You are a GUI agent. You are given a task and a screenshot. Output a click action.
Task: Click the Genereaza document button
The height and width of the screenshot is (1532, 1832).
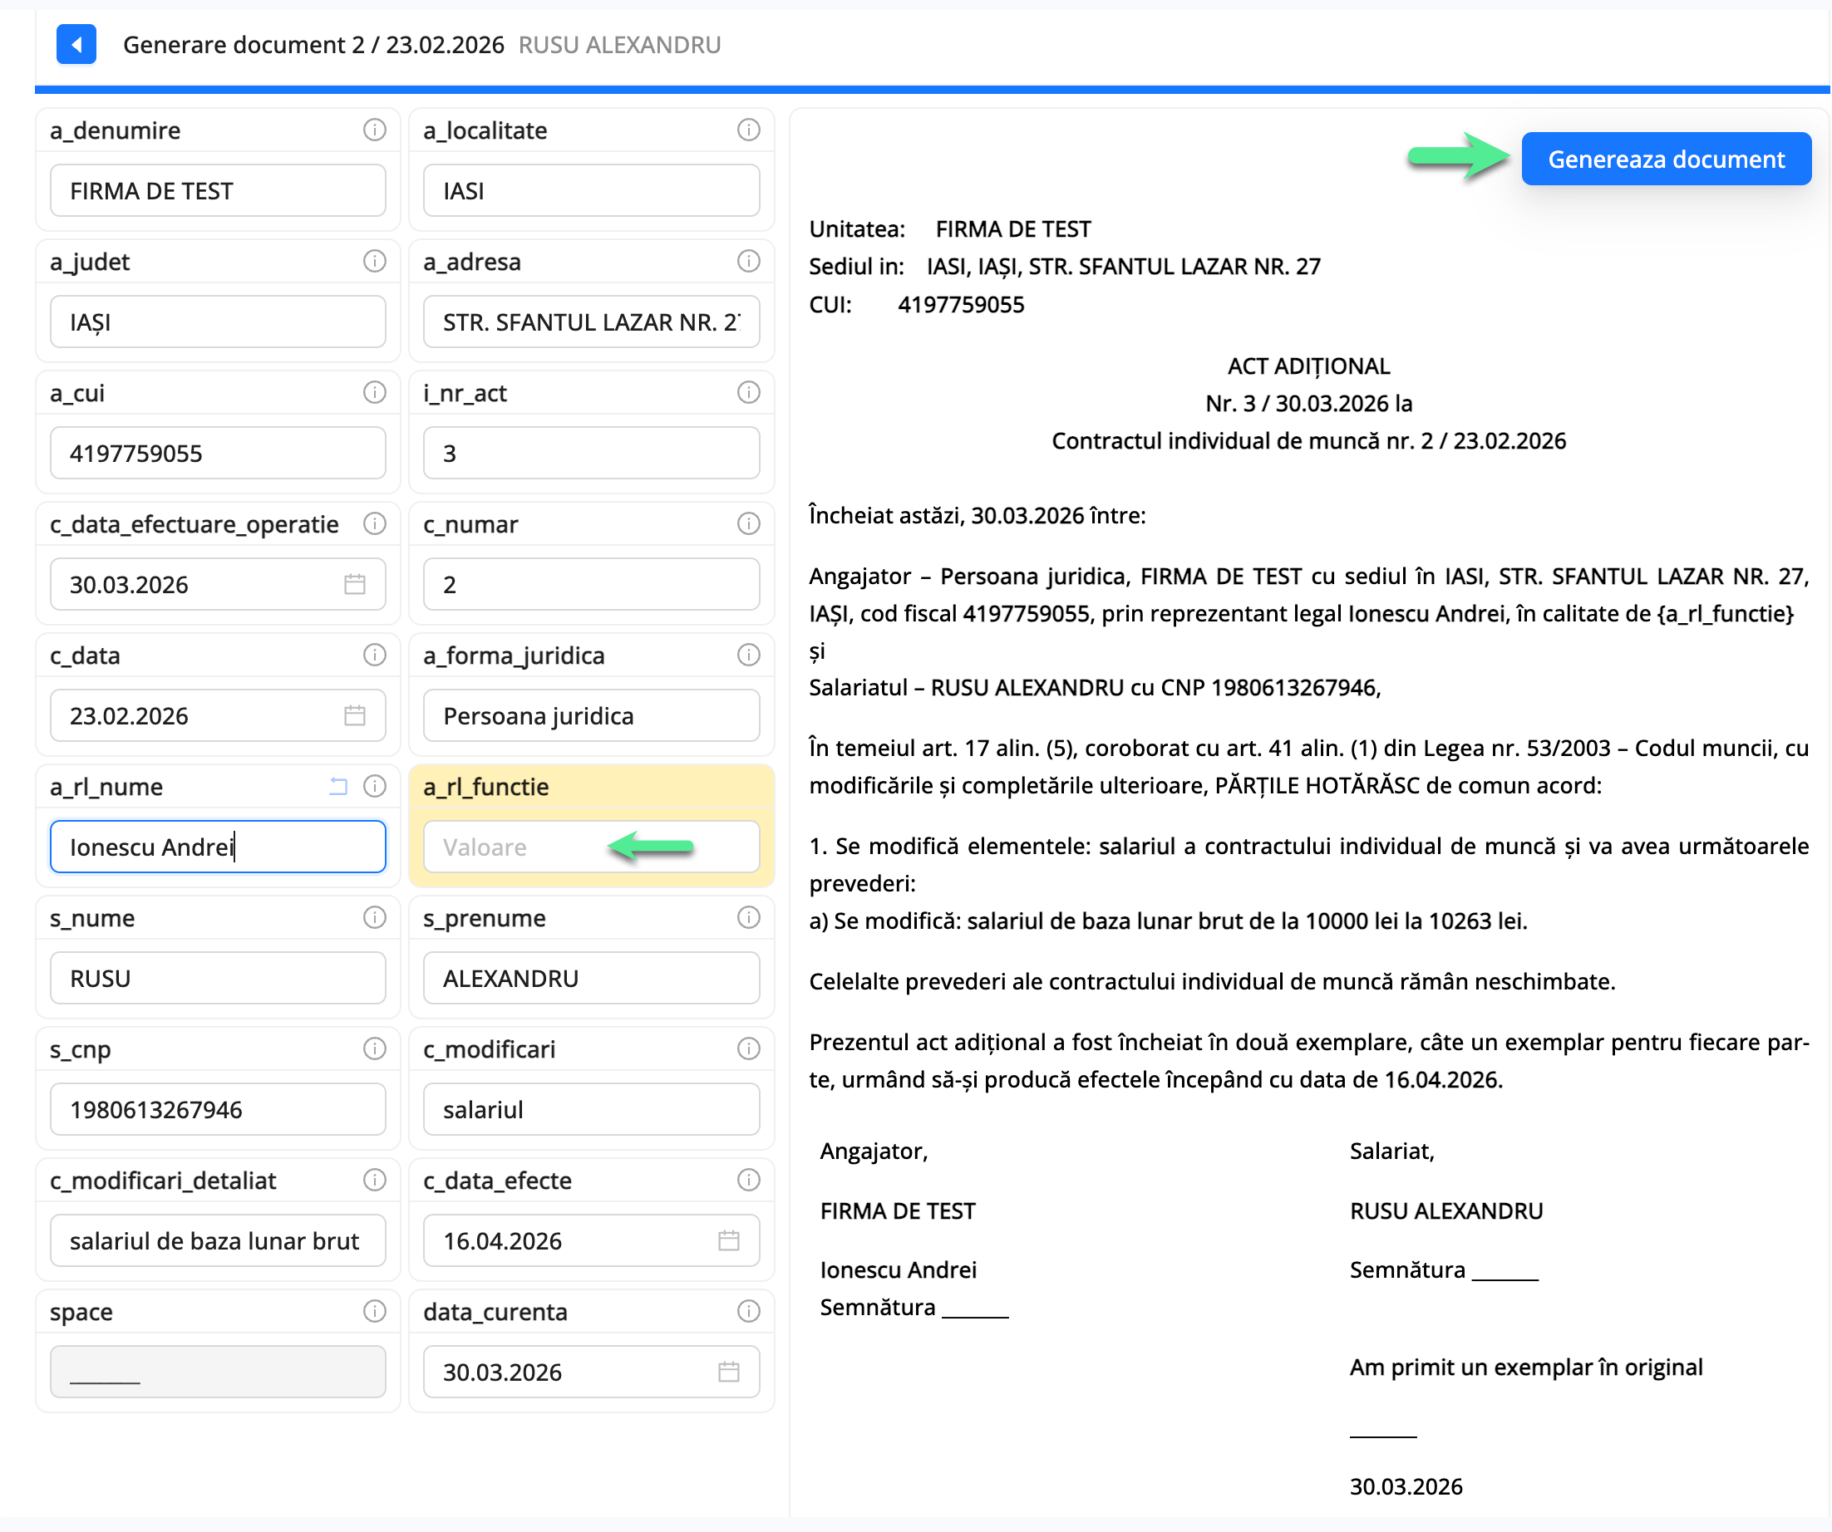(1666, 159)
